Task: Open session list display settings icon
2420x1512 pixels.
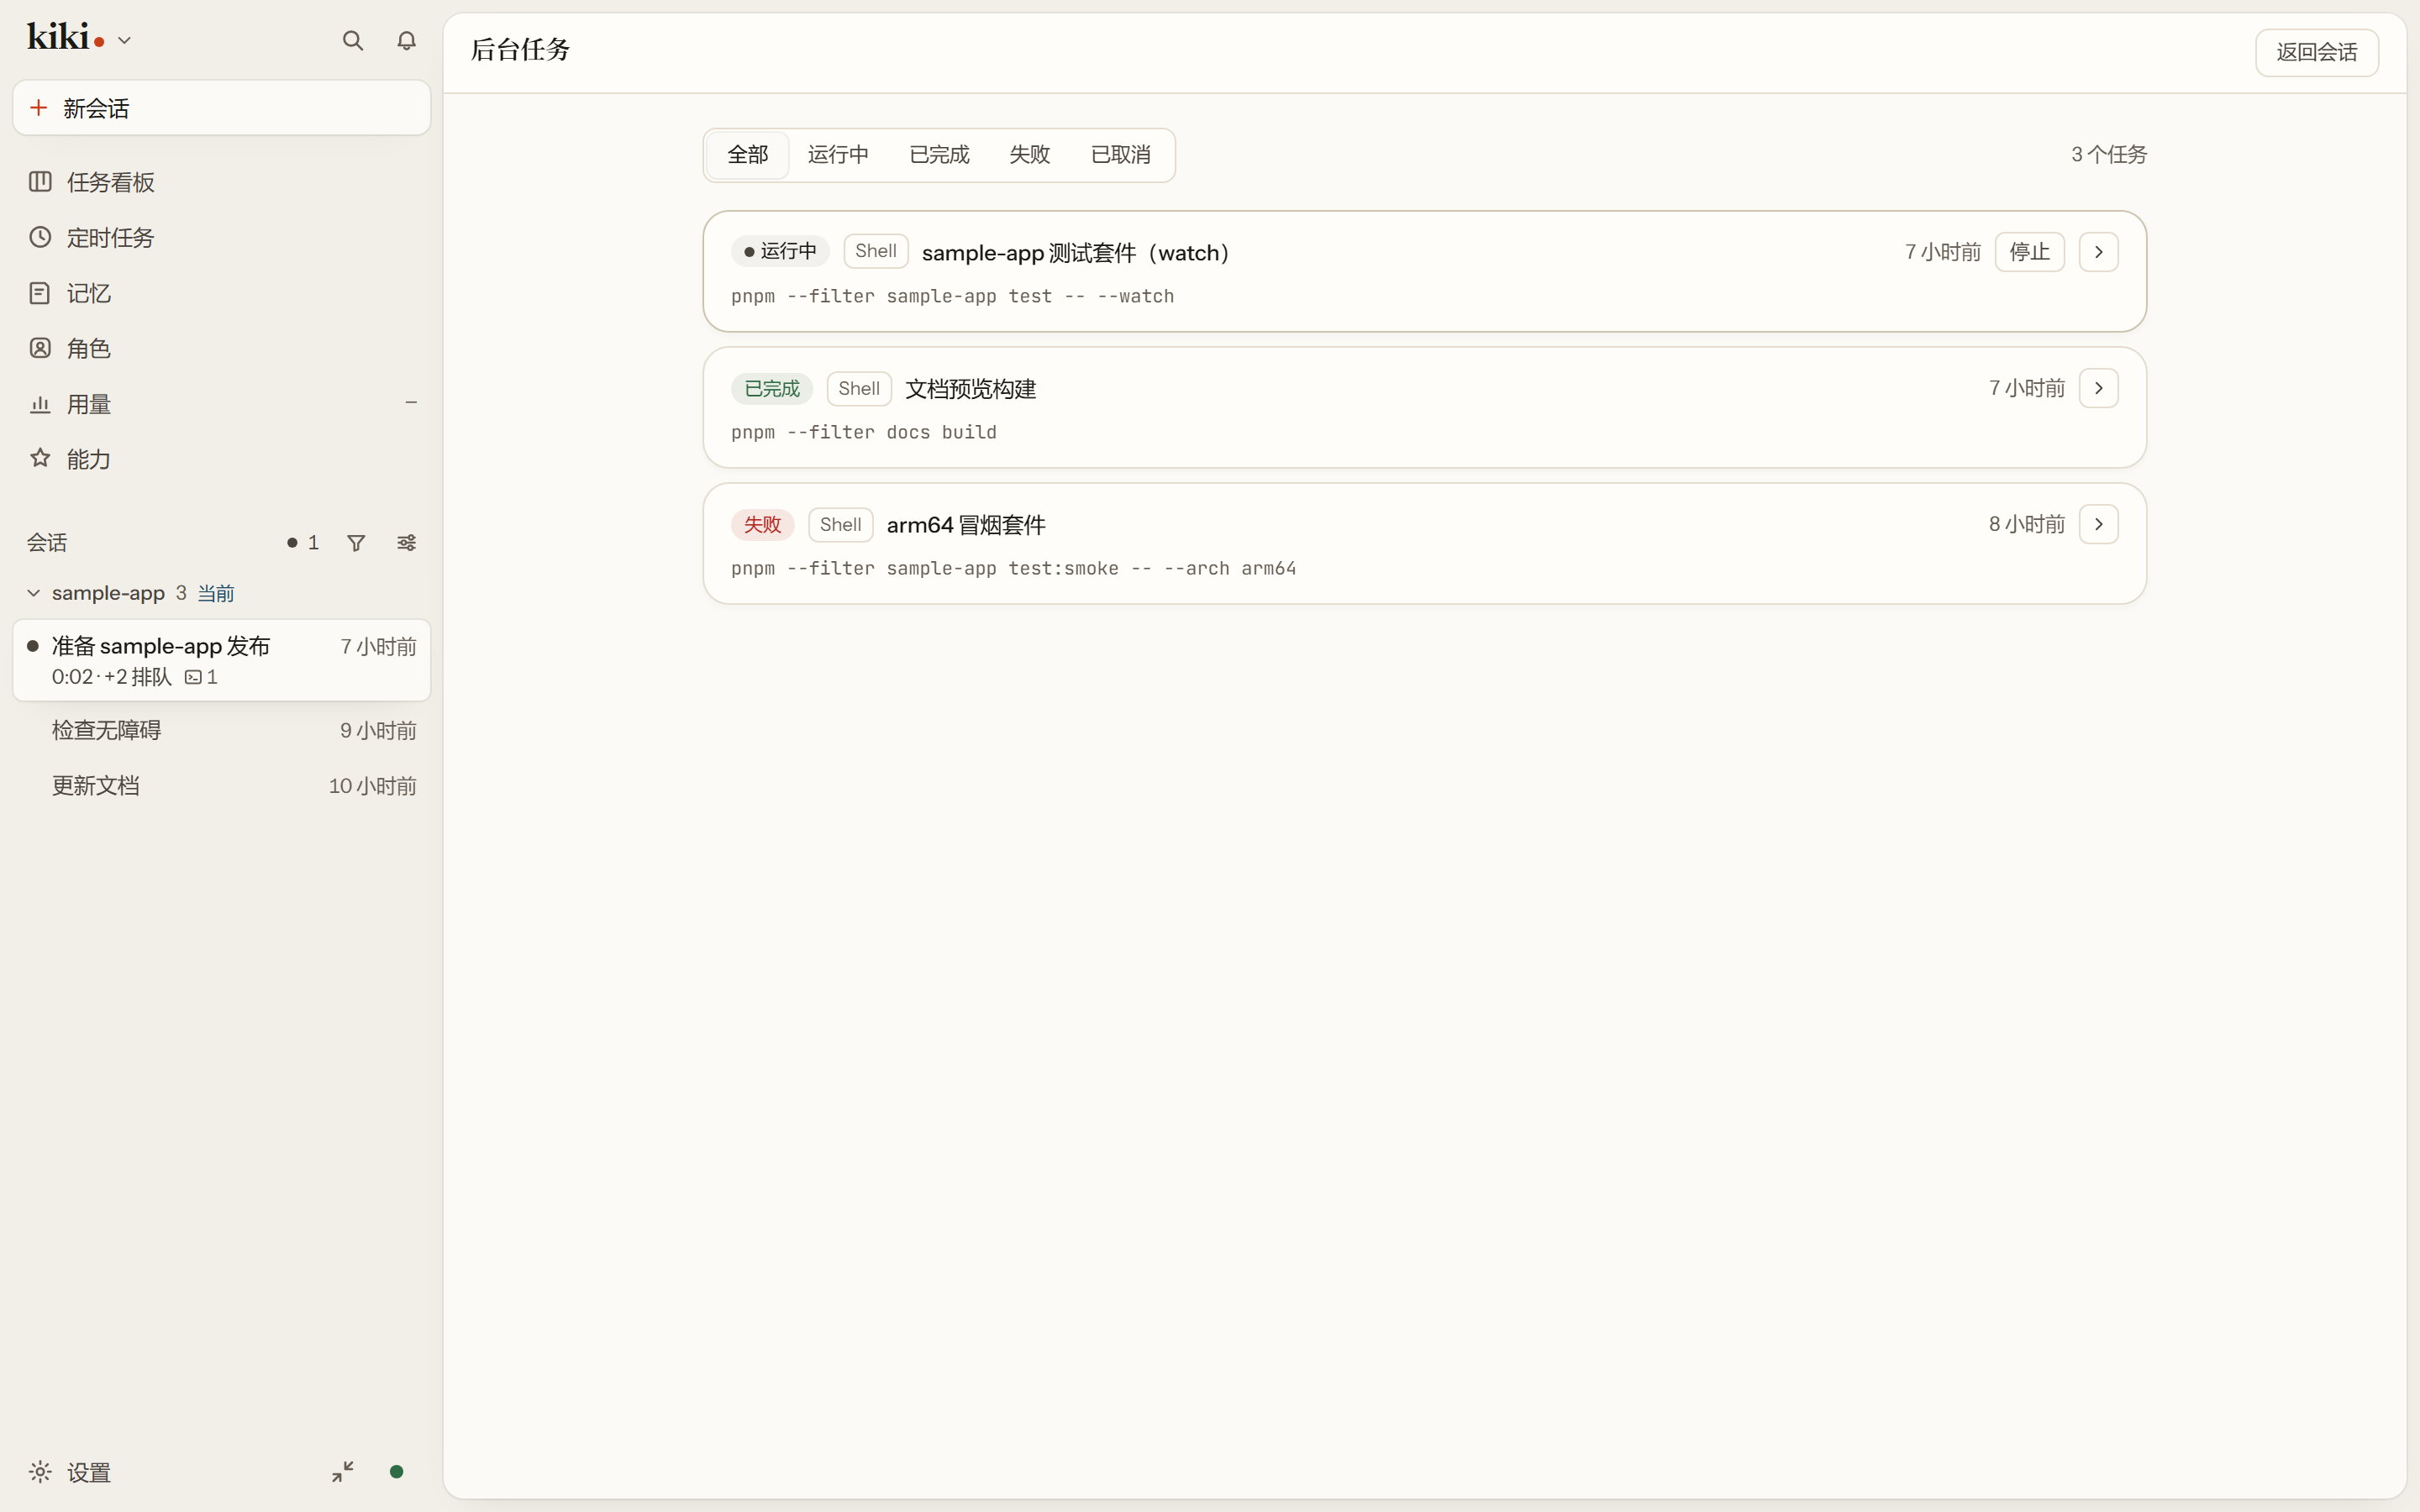Action: [x=406, y=543]
